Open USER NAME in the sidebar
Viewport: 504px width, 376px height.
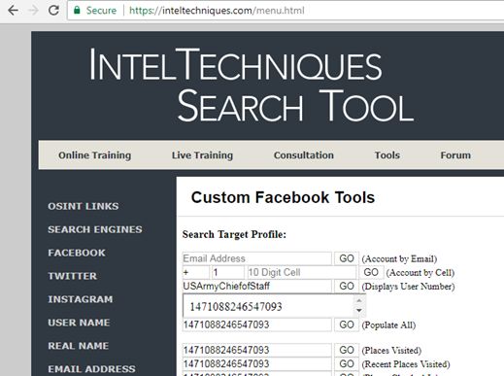click(79, 323)
